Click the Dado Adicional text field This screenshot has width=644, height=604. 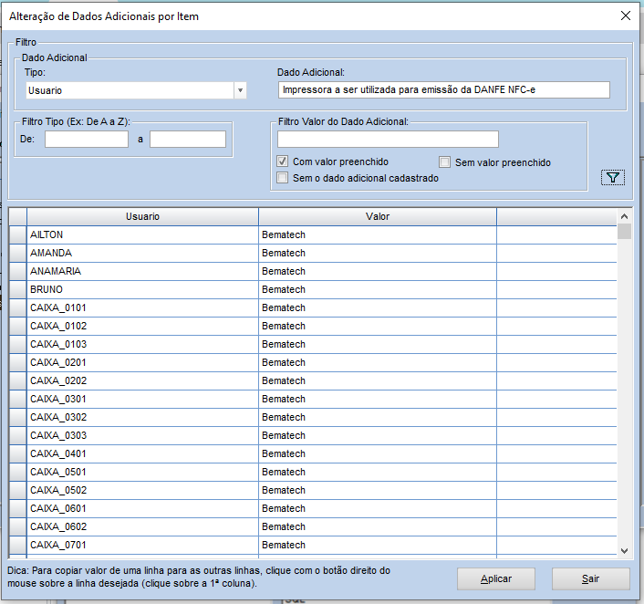tap(443, 89)
